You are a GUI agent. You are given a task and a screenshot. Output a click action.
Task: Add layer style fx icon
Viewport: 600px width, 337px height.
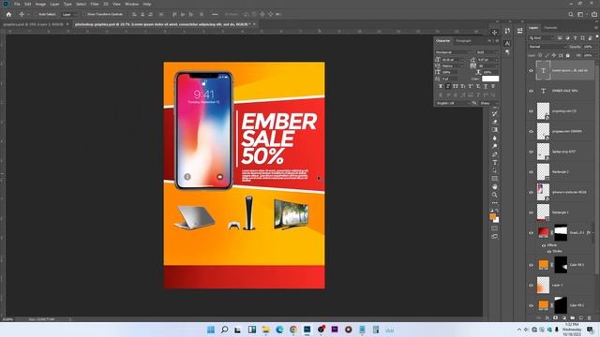pyautogui.click(x=547, y=318)
